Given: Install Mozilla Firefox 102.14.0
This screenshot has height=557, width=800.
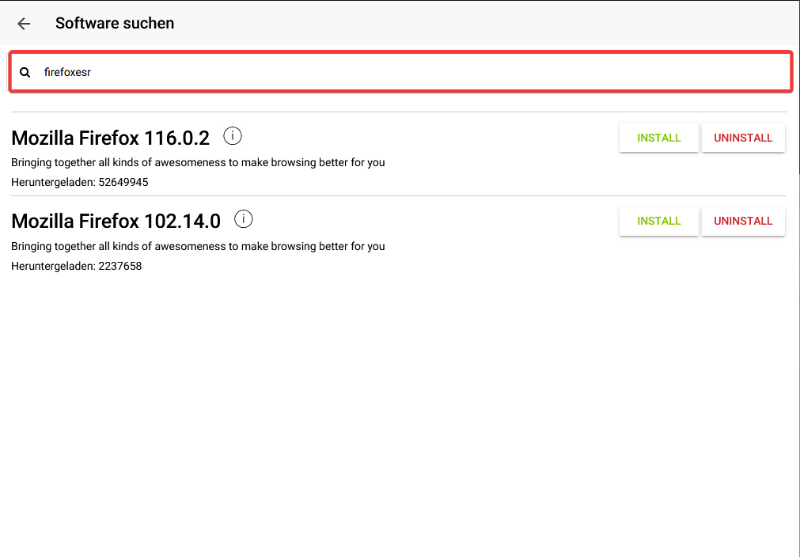Looking at the screenshot, I should 658,222.
